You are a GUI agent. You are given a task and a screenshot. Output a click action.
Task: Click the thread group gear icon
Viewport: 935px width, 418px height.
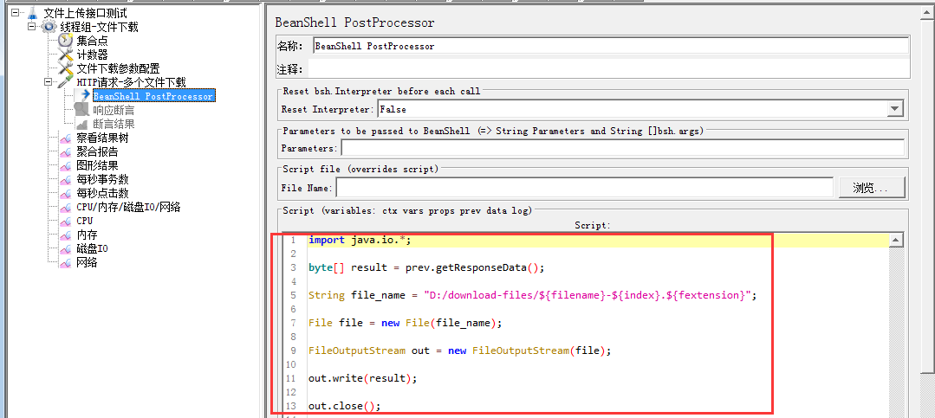pyautogui.click(x=49, y=27)
